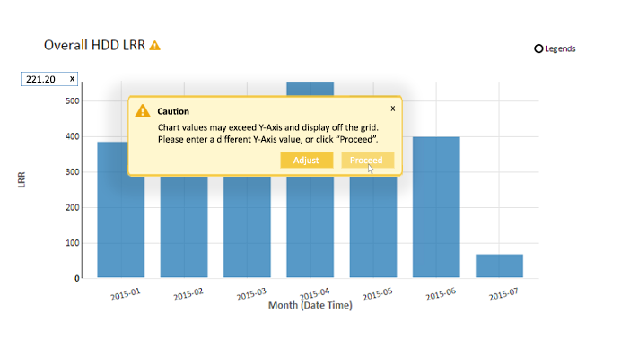Click the 2015-05 bar below the dialog

click(x=373, y=226)
